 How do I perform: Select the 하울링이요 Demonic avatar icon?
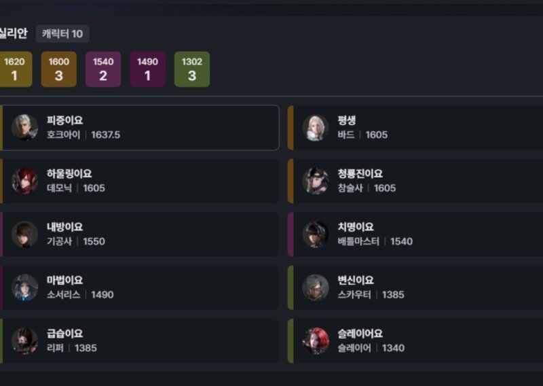click(24, 181)
